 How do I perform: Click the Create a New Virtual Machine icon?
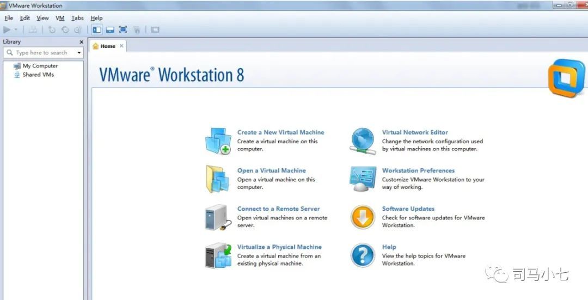[218, 140]
